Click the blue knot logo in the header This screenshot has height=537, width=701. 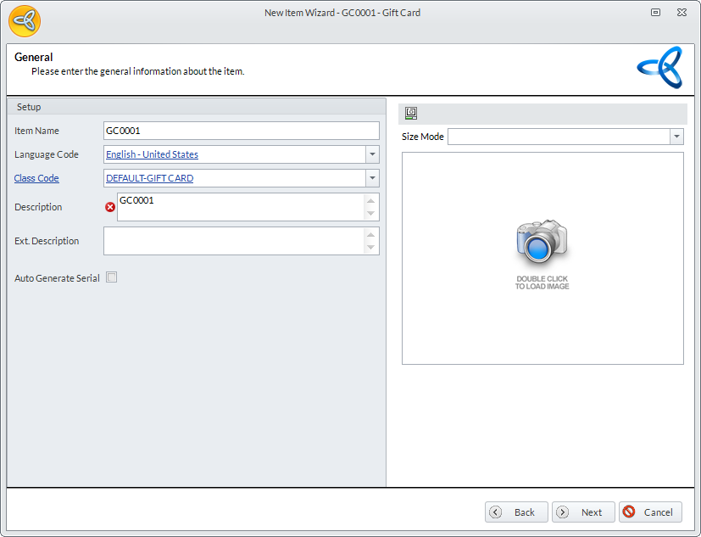pyautogui.click(x=659, y=68)
